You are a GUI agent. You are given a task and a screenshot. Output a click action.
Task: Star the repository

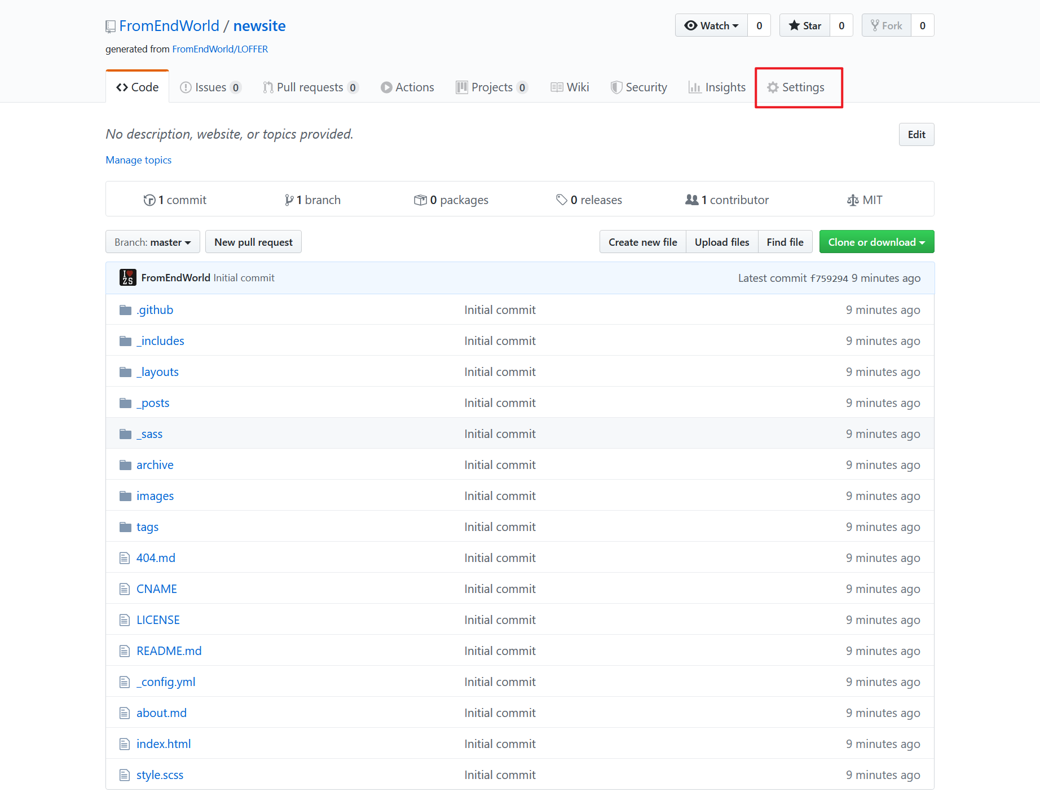805,25
